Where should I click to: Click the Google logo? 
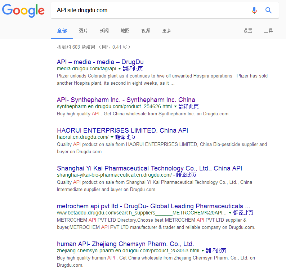[x=23, y=10]
